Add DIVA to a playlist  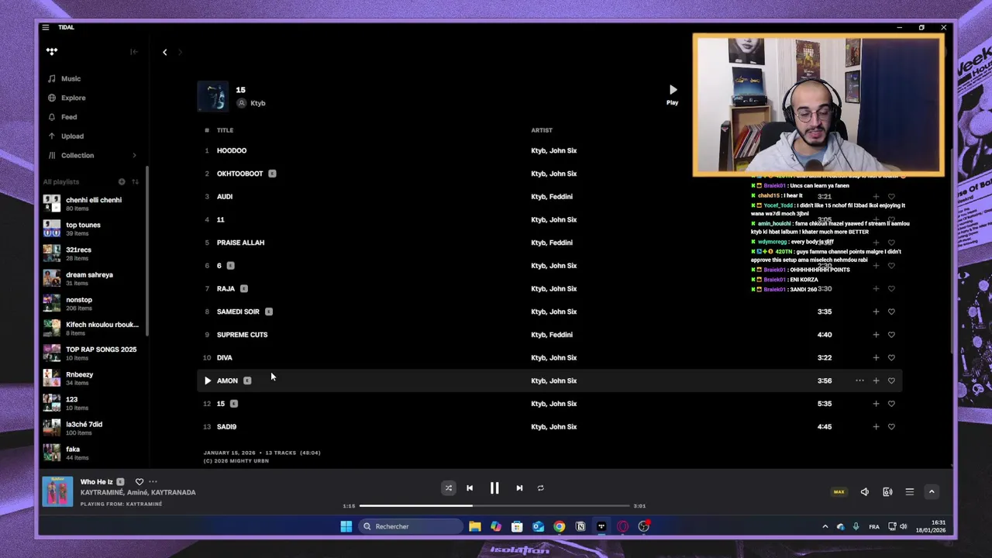tap(876, 357)
